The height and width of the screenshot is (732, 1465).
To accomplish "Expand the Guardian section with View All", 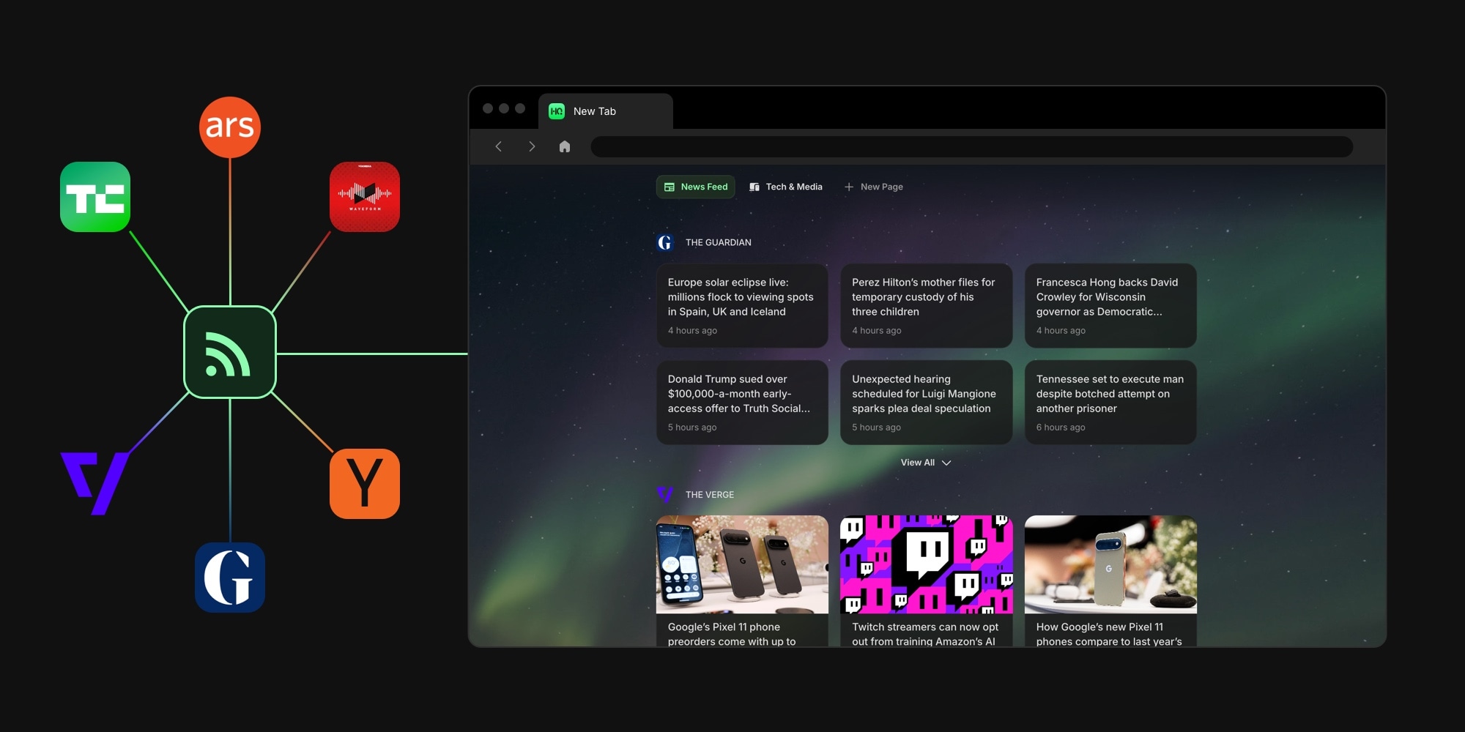I will pyautogui.click(x=926, y=463).
